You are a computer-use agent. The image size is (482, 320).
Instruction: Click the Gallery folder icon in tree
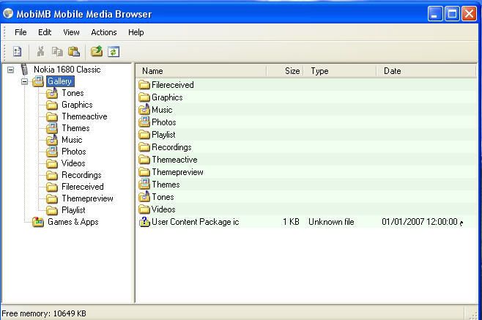coord(38,81)
